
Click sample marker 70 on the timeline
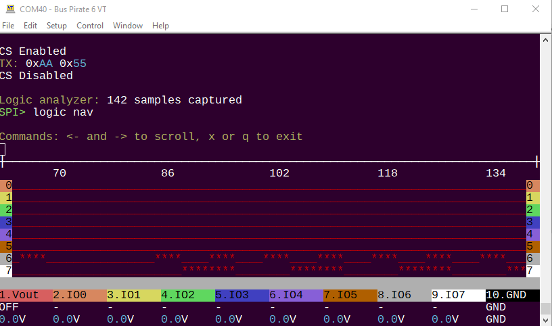coord(60,173)
